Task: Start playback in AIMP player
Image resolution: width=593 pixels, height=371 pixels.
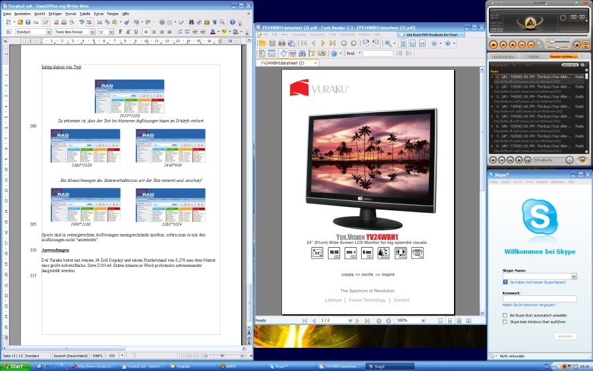Action: [493, 45]
